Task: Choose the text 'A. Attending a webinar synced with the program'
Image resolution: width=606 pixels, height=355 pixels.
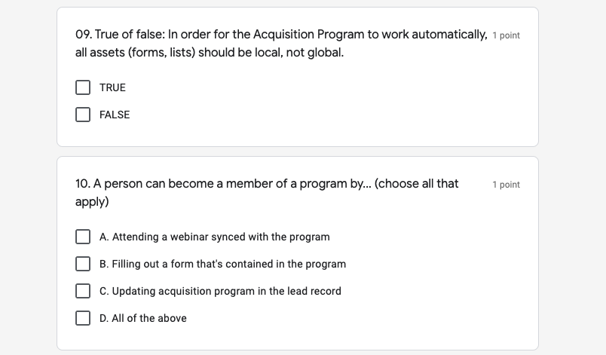Action: pyautogui.click(x=214, y=237)
